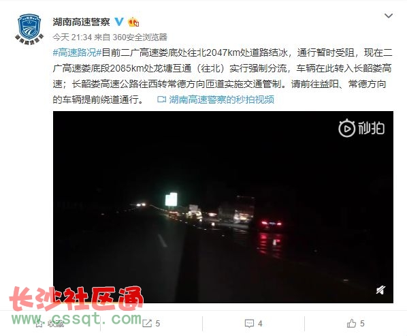Expand the post options chevron
Image resolution: width=407 pixels, height=336 pixels.
click(x=389, y=16)
